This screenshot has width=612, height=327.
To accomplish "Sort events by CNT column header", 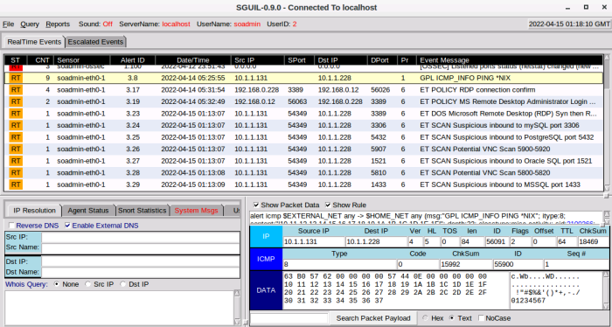I will click(40, 60).
